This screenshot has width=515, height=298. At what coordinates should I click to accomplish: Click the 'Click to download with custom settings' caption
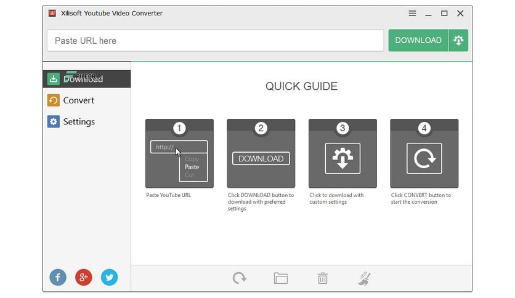click(x=336, y=198)
